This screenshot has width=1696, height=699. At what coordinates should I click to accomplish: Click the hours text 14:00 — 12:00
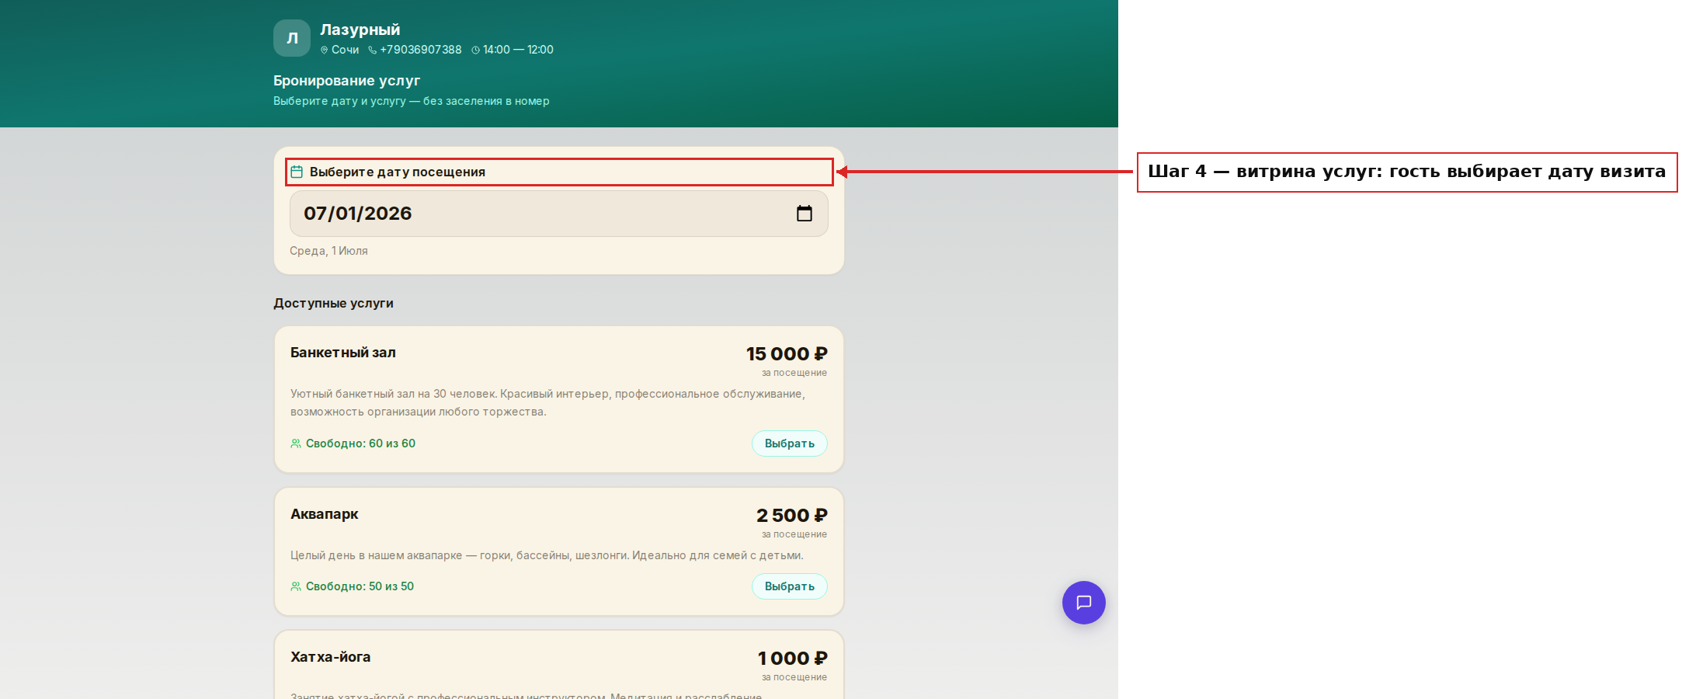point(518,50)
